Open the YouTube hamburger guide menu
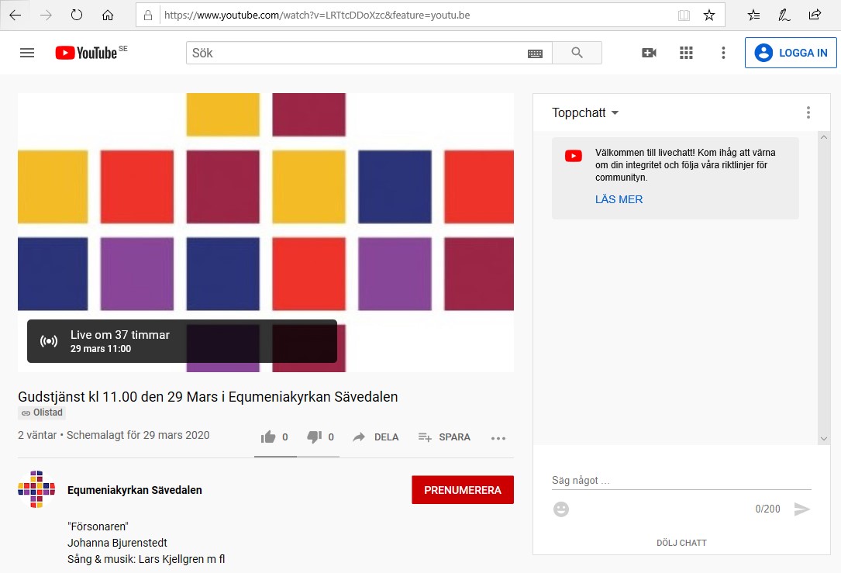The height and width of the screenshot is (573, 841). tap(27, 53)
